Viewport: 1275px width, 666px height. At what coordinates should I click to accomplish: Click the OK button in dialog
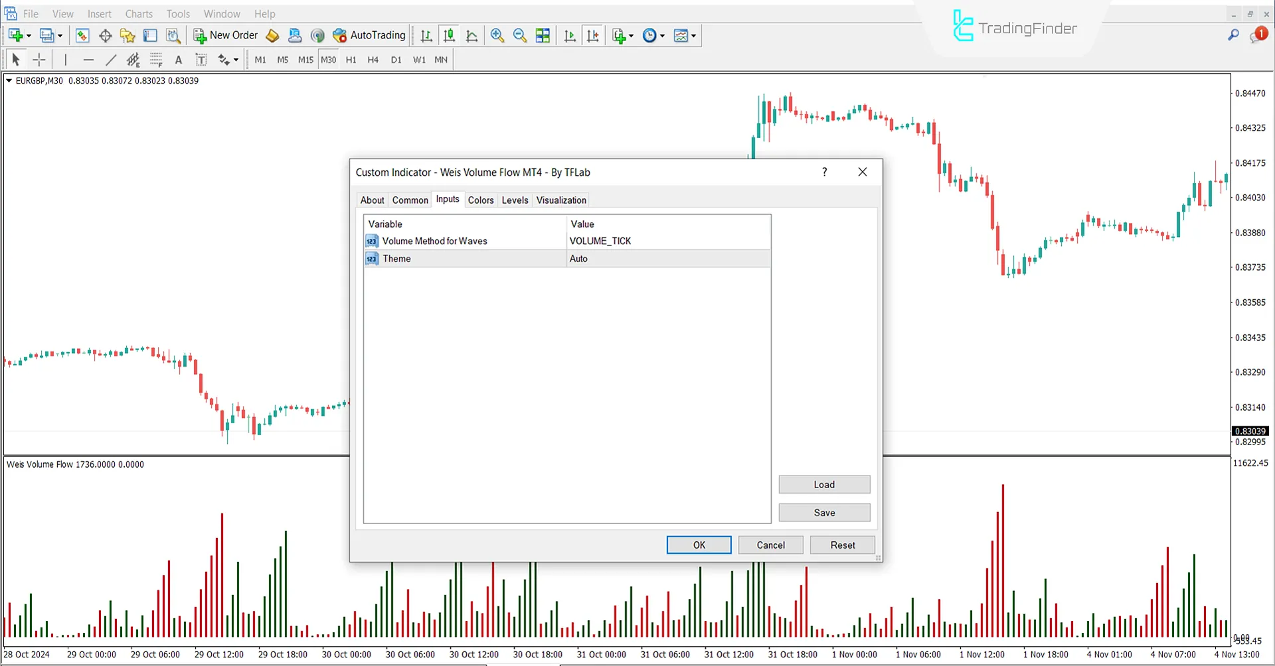pos(699,545)
